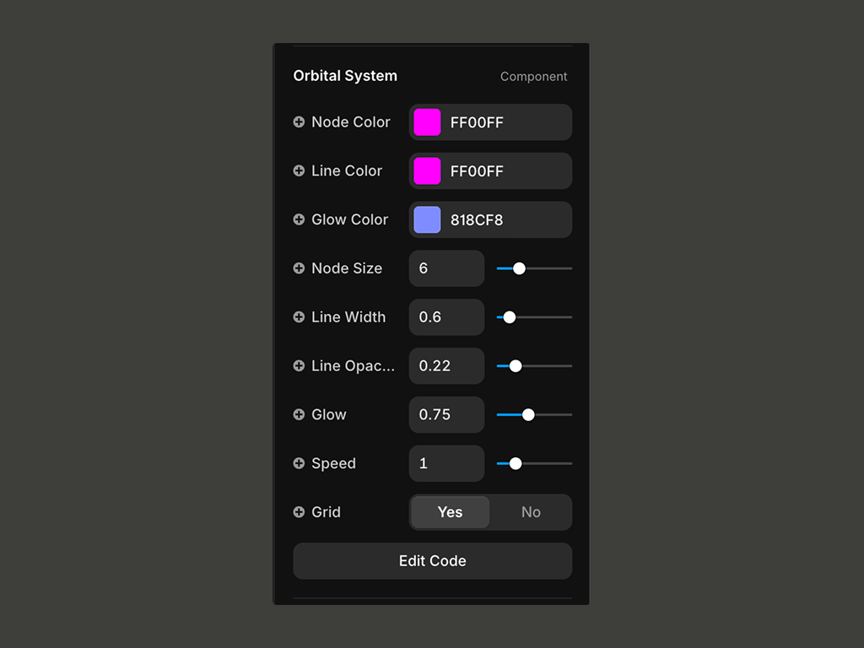
Task: Open the Node Color magenta swatch
Action: [x=427, y=122]
